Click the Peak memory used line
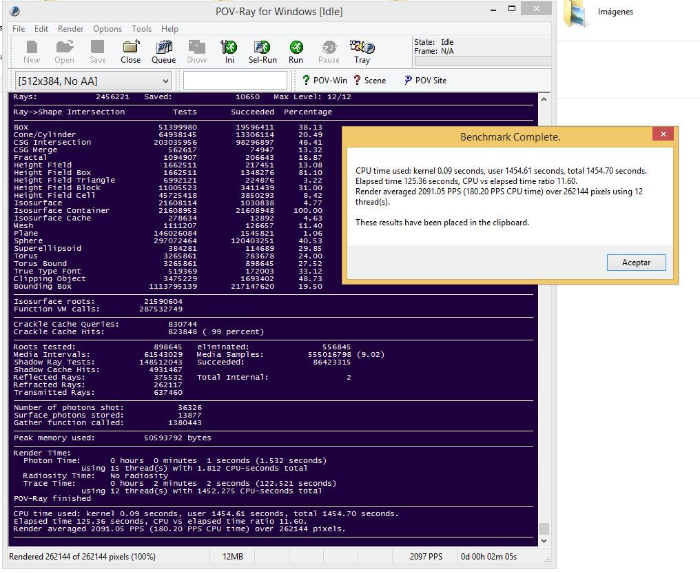Image resolution: width=700 pixels, height=574 pixels. pos(112,438)
